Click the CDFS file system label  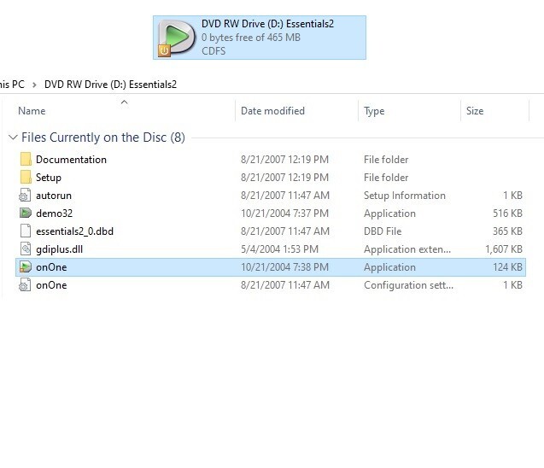pyautogui.click(x=214, y=51)
